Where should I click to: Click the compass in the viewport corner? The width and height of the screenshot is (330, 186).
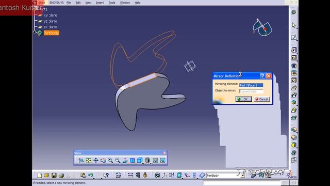(x=262, y=27)
